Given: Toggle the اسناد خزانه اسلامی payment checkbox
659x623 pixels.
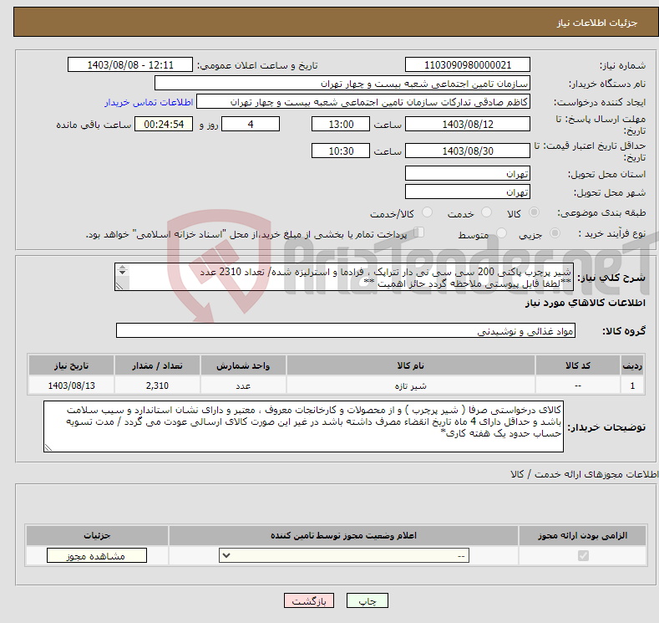Looking at the screenshot, I should coord(419,232).
